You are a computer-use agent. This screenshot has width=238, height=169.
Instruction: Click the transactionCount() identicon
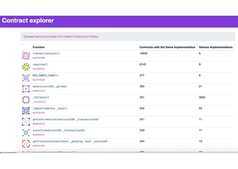pos(26,56)
